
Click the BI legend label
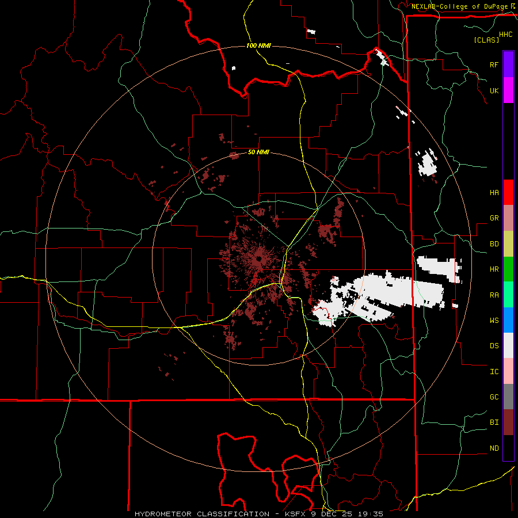[x=494, y=422]
